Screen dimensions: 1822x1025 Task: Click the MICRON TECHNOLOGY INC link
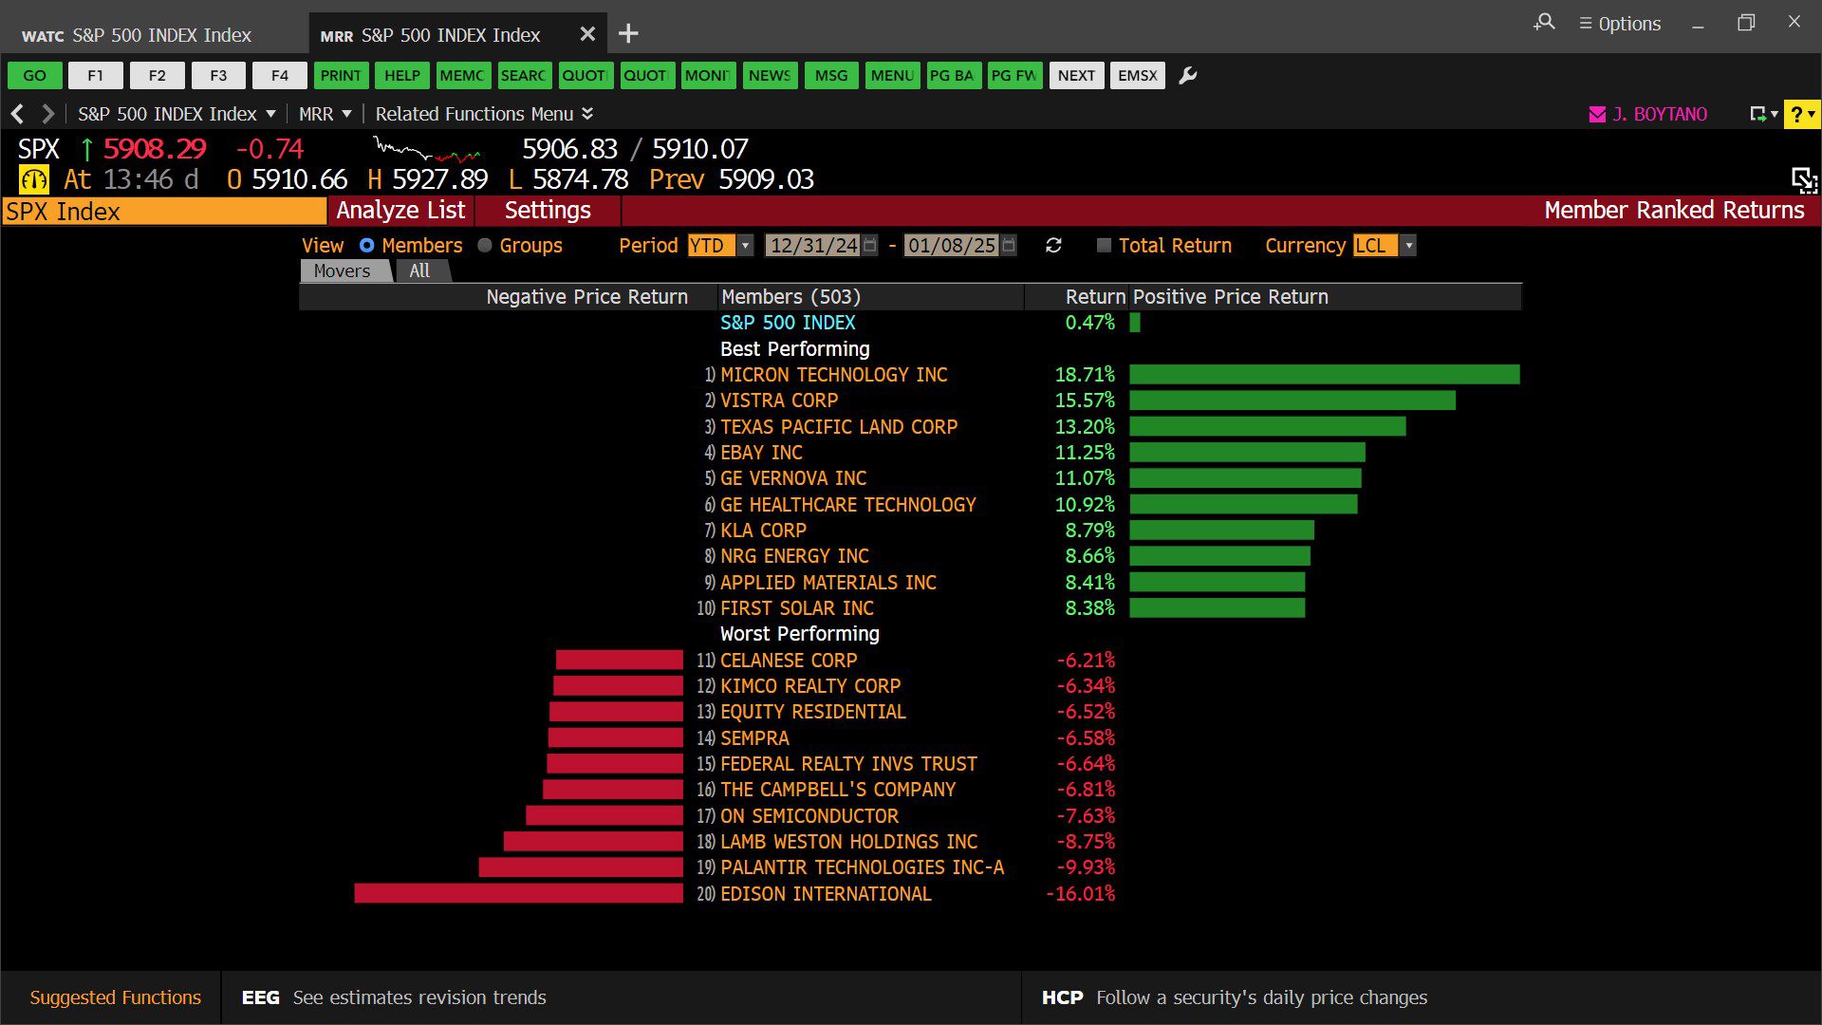click(833, 375)
